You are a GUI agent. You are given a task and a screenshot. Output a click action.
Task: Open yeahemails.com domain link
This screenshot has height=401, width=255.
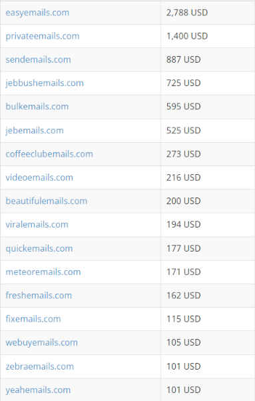tap(38, 390)
